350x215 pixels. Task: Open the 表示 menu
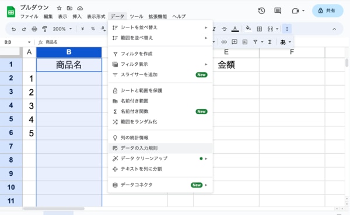pyautogui.click(x=63, y=16)
